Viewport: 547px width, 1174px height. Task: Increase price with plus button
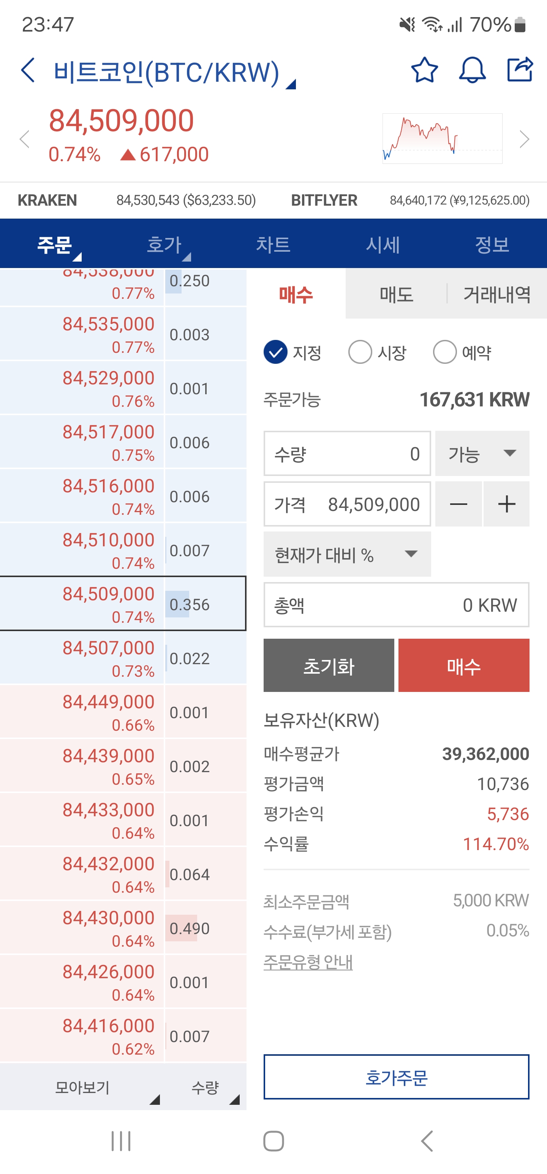(x=506, y=504)
